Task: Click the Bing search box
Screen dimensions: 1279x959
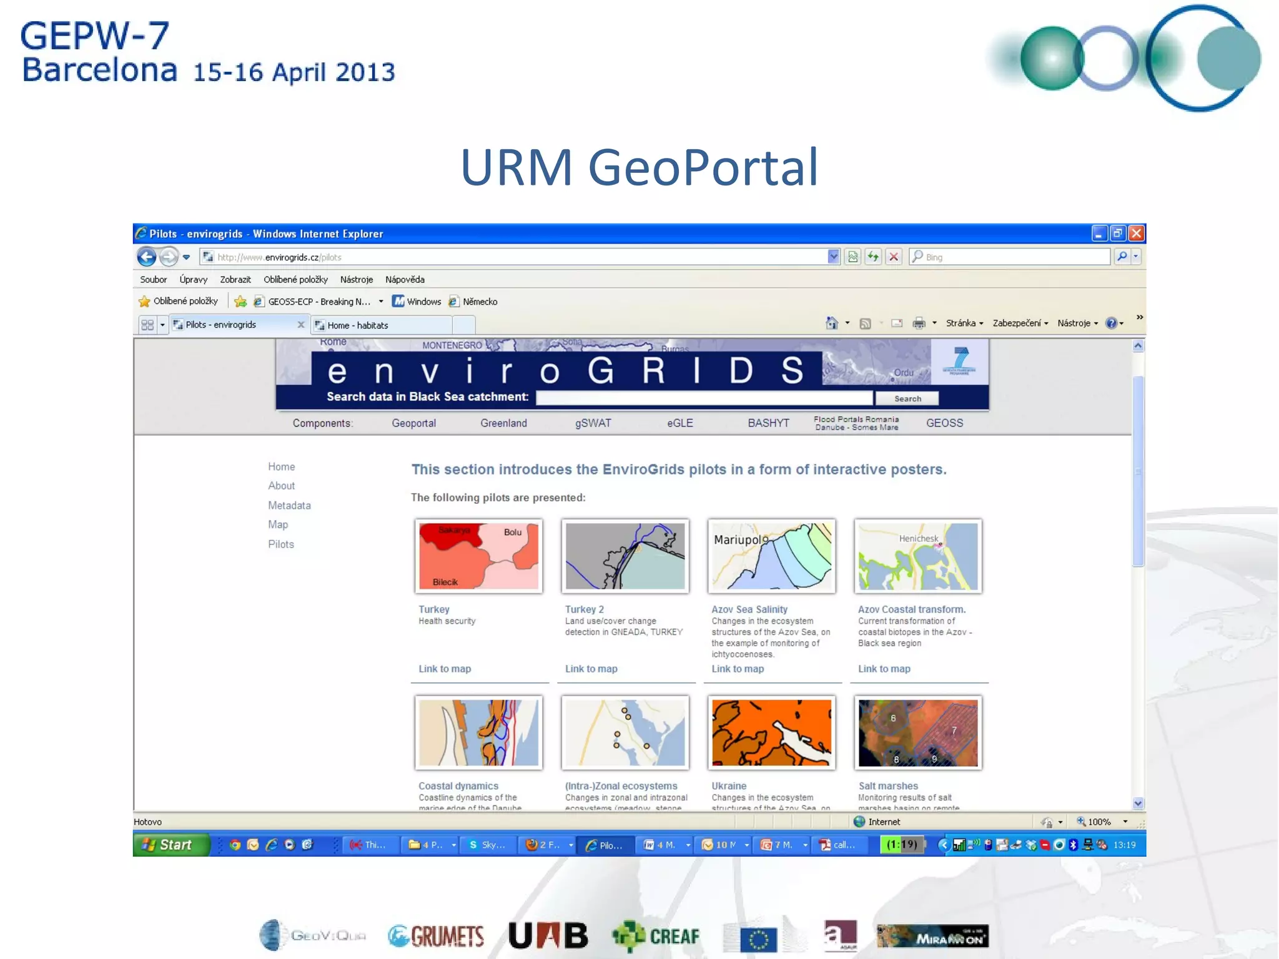Action: [x=1010, y=257]
